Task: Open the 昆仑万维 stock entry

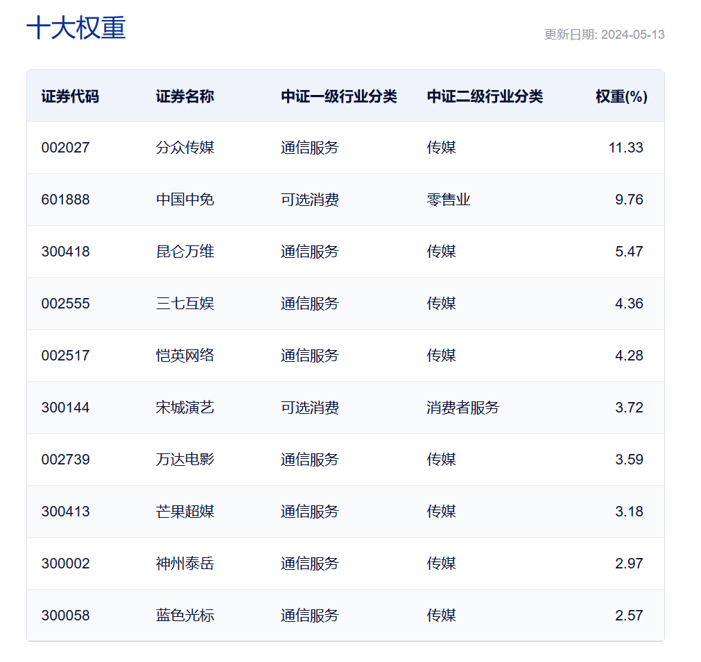Action: pyautogui.click(x=184, y=252)
